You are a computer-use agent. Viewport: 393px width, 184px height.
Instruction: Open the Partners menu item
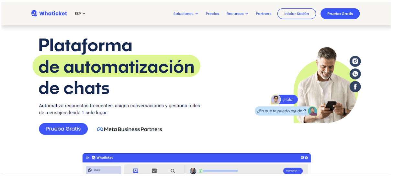[264, 14]
